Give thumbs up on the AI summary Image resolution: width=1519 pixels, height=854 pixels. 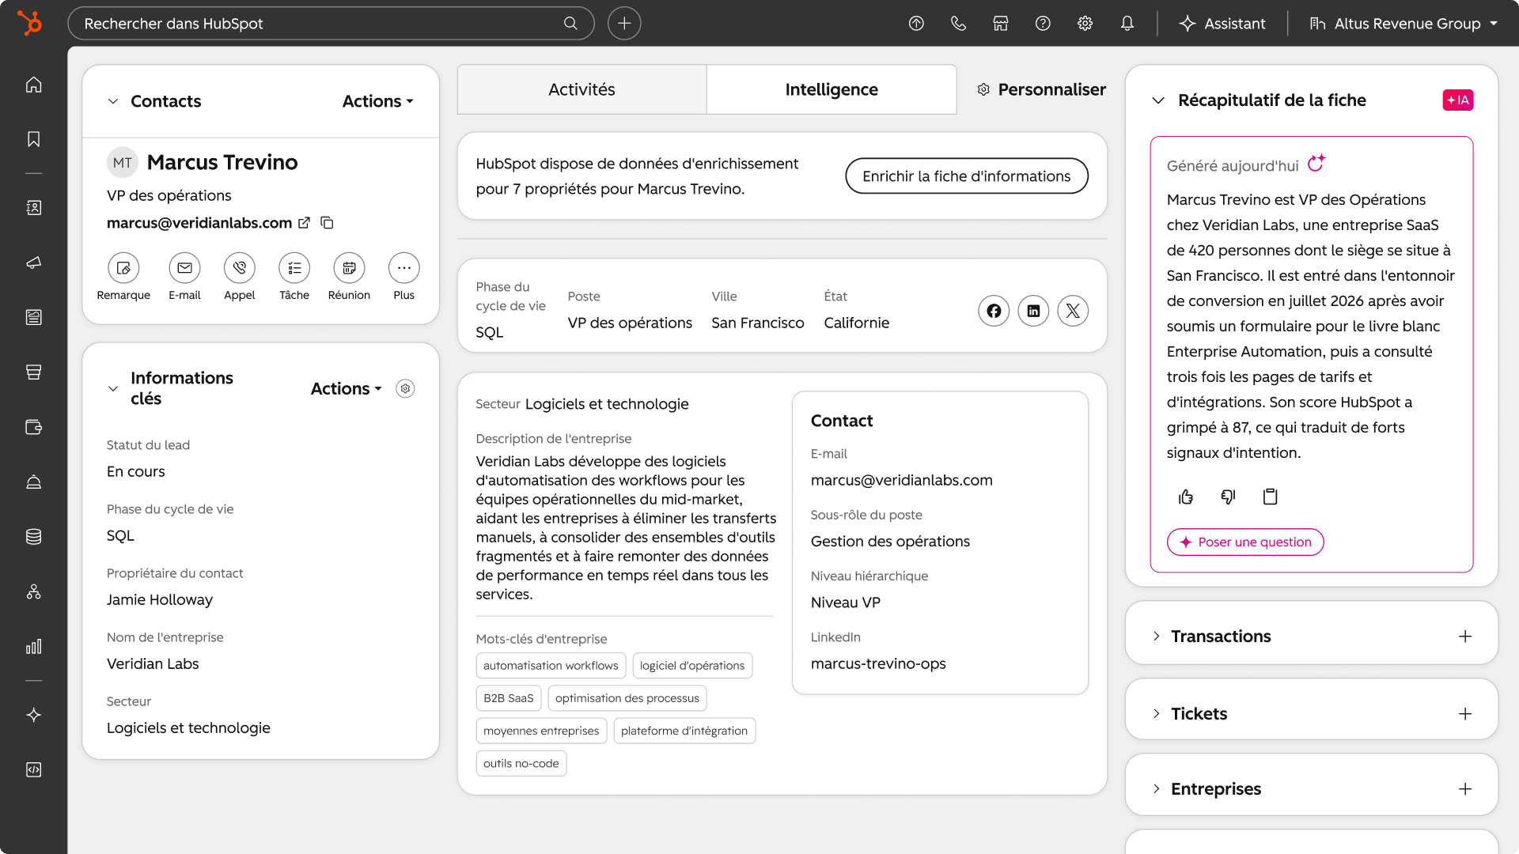point(1185,497)
